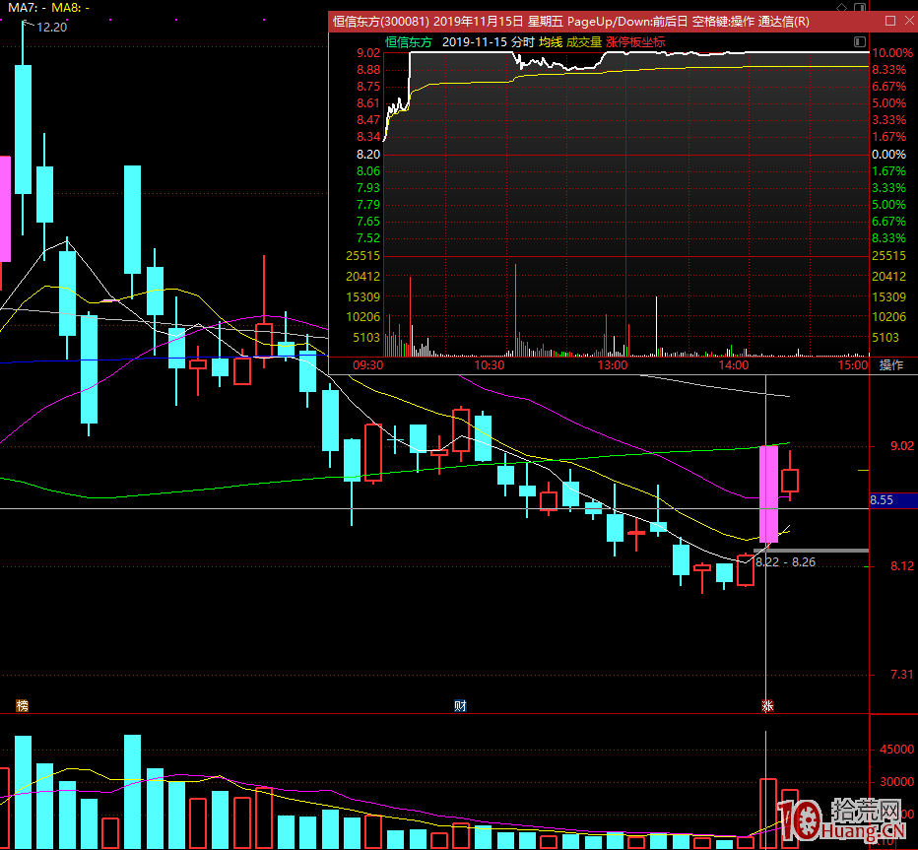Click the diamond icon above popup
Screen dimensions: 918x850
point(839,7)
